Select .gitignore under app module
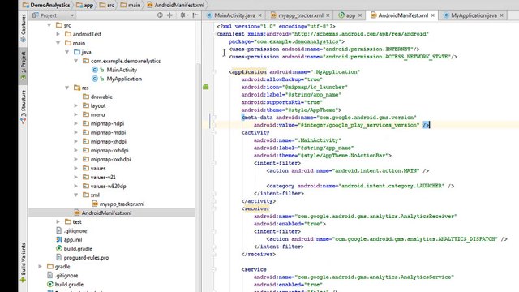The width and height of the screenshot is (519, 292). 75,230
